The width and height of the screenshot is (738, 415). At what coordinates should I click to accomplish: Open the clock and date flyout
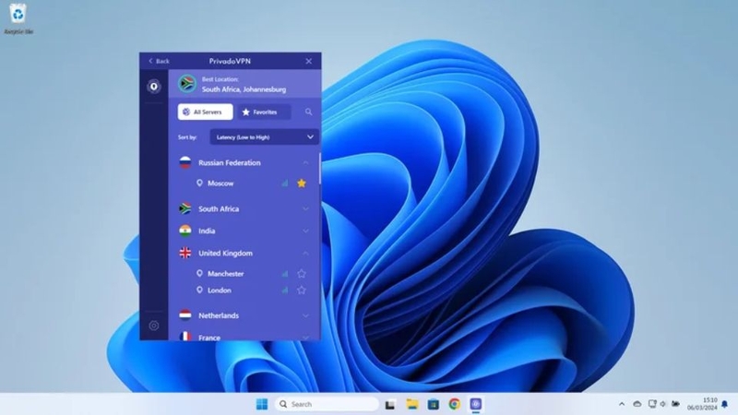[x=702, y=404]
